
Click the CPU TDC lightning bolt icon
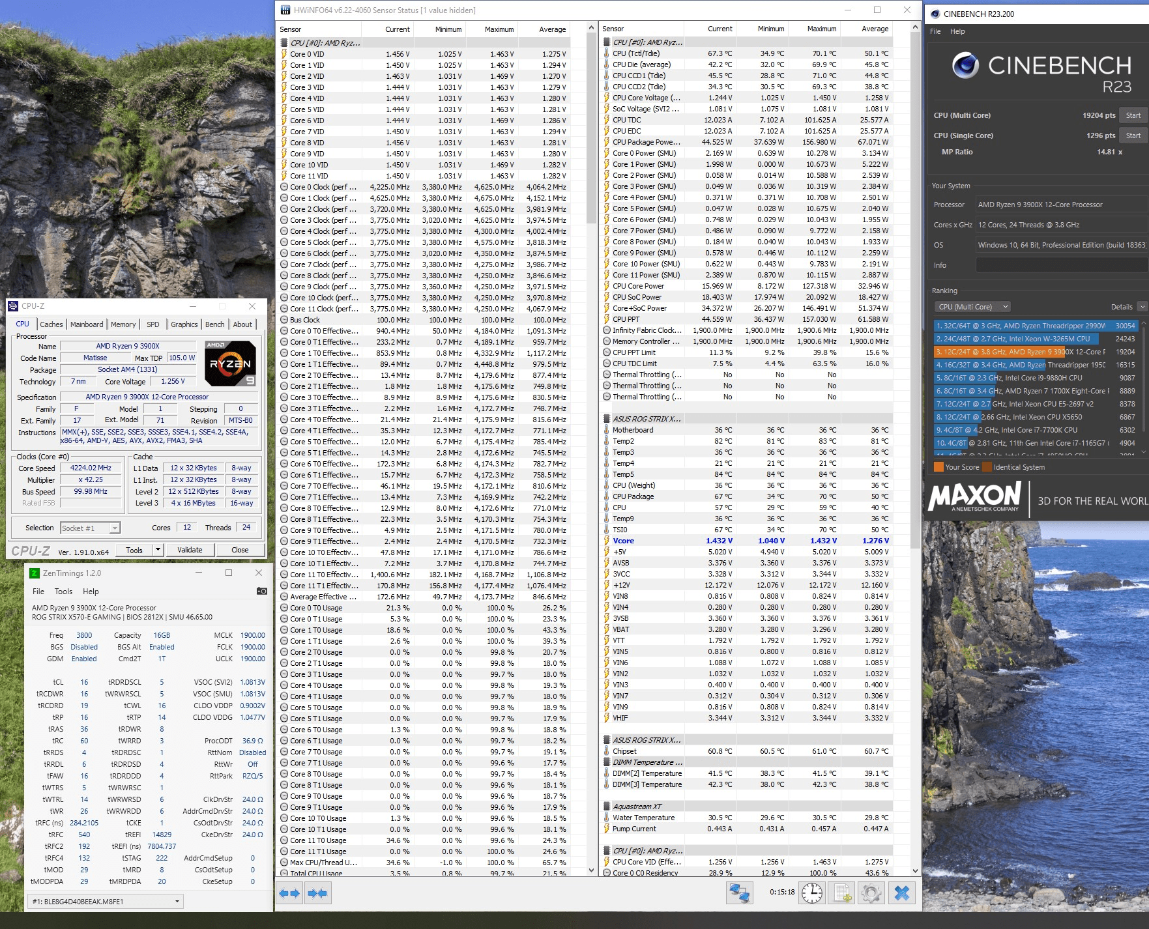(x=606, y=120)
